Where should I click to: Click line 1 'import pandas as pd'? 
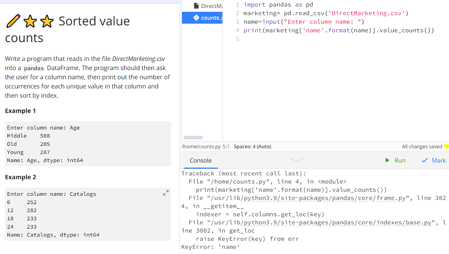(278, 4)
